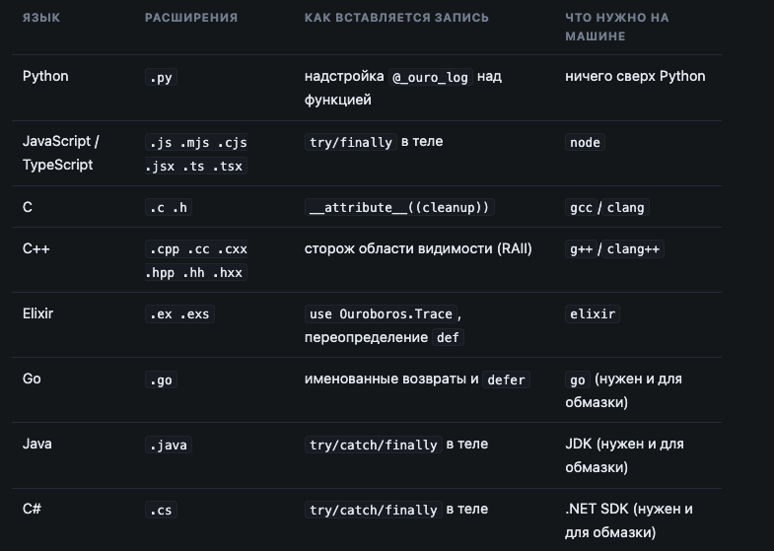Viewport: 774px width, 551px height.
Task: Click the .cs extension tag
Action: pyautogui.click(x=161, y=510)
